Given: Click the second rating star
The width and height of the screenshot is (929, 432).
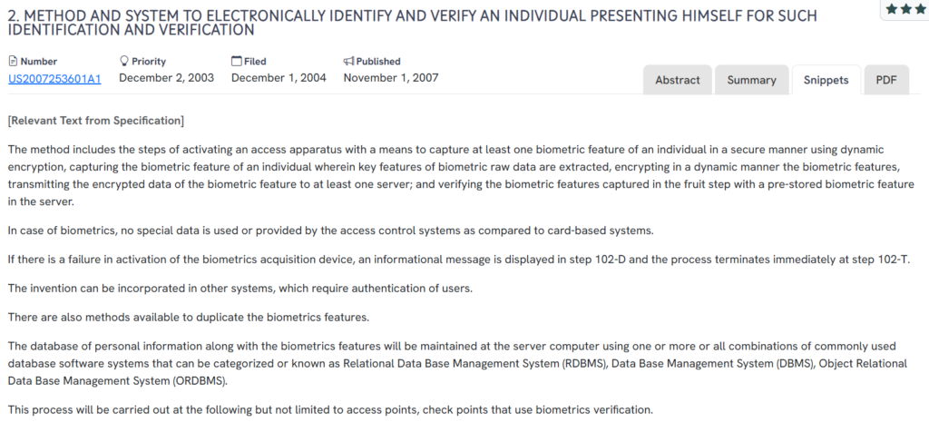Looking at the screenshot, I should [x=905, y=8].
